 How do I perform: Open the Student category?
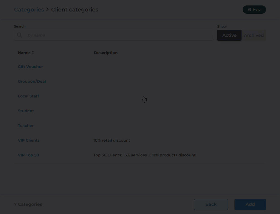coord(26,111)
